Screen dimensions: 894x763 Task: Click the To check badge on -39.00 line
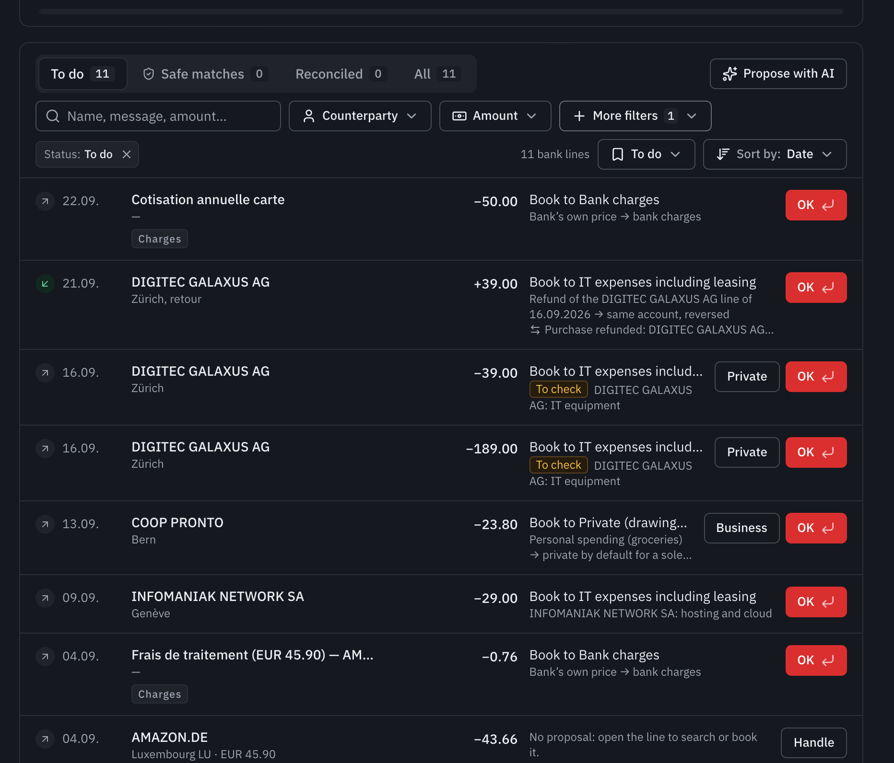[559, 389]
